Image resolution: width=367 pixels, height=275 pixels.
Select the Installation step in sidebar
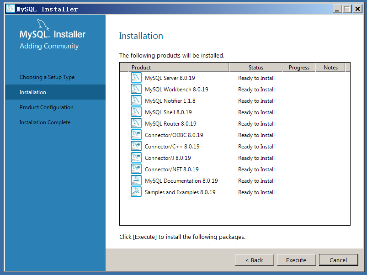tap(55, 92)
